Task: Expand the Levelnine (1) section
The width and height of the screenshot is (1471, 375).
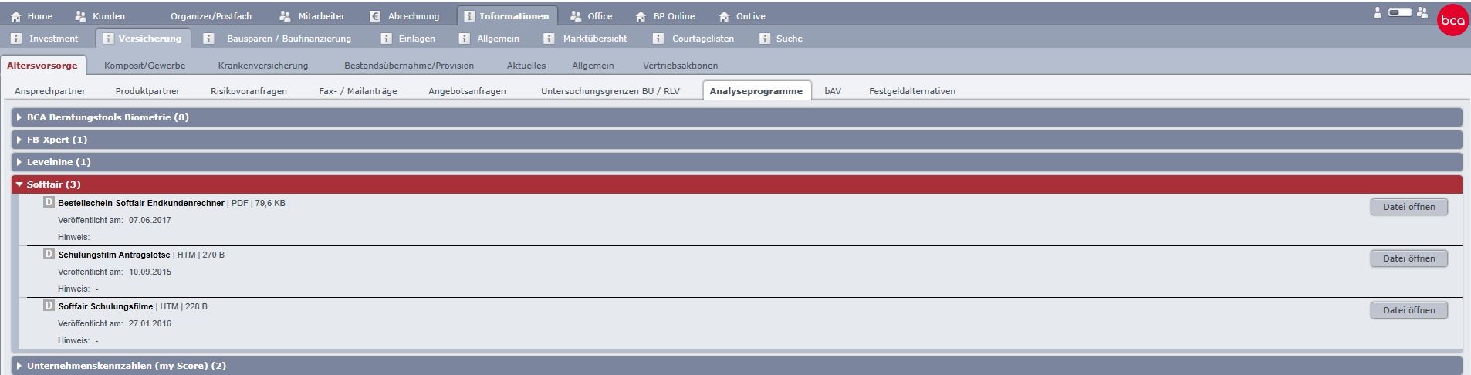Action: point(737,162)
